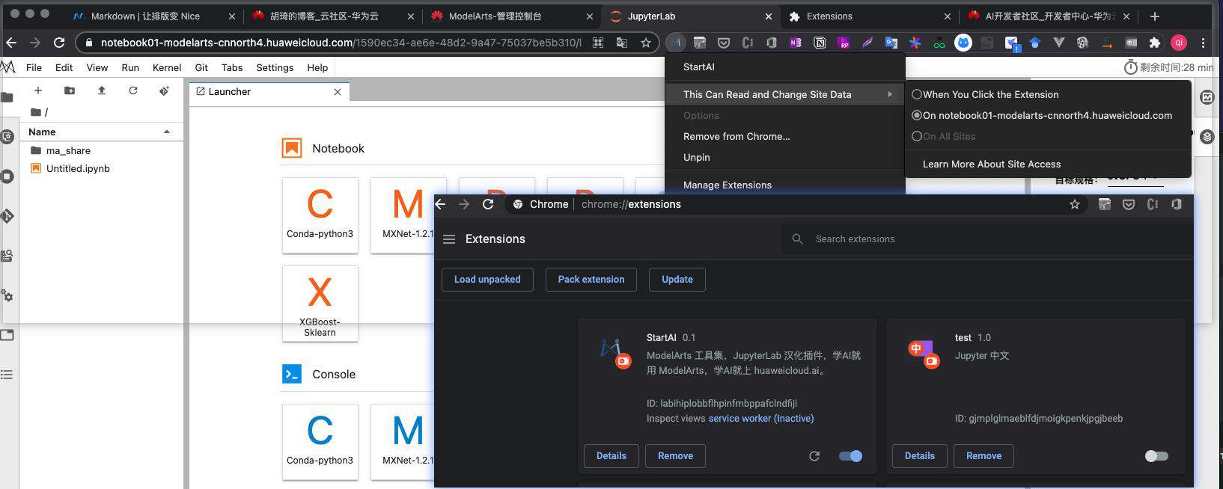Click the main window address bar URL
Screen dimensions: 1223x489
(341, 43)
